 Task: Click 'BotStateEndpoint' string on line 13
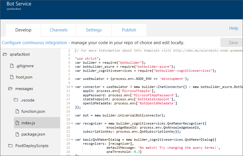(154, 99)
